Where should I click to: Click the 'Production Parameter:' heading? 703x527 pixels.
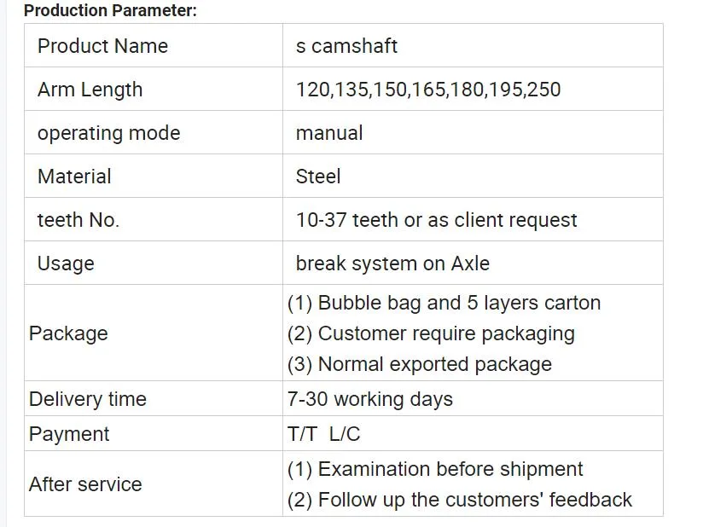click(110, 11)
